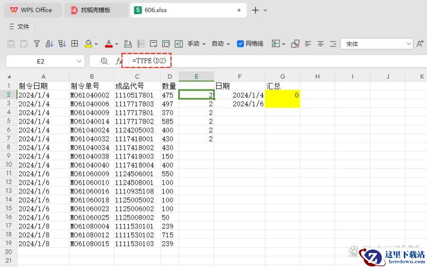The image size is (427, 267).
Task: Sort ascending with the A-Z icon
Action: coord(49,44)
